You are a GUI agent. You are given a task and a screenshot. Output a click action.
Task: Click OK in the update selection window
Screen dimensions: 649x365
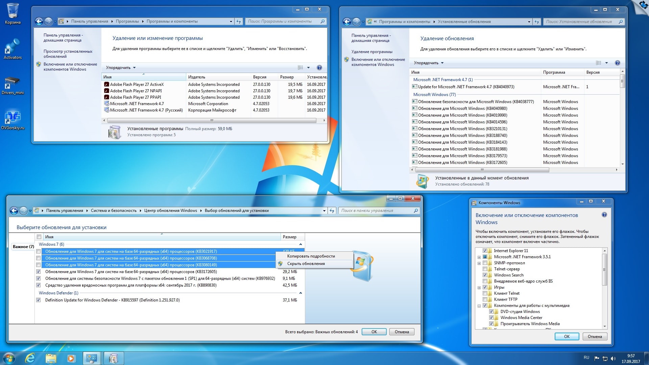pyautogui.click(x=374, y=332)
